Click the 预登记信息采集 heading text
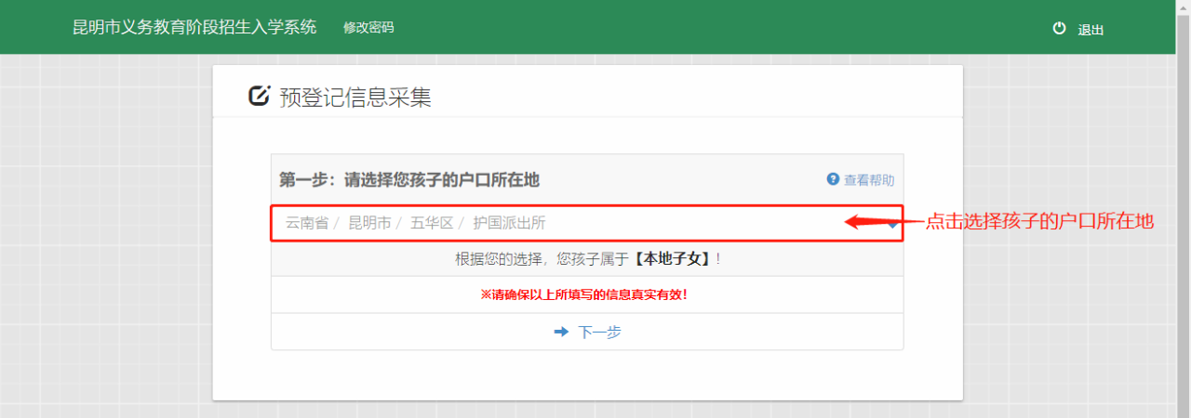Screen dimensions: 1191x418 pos(355,98)
